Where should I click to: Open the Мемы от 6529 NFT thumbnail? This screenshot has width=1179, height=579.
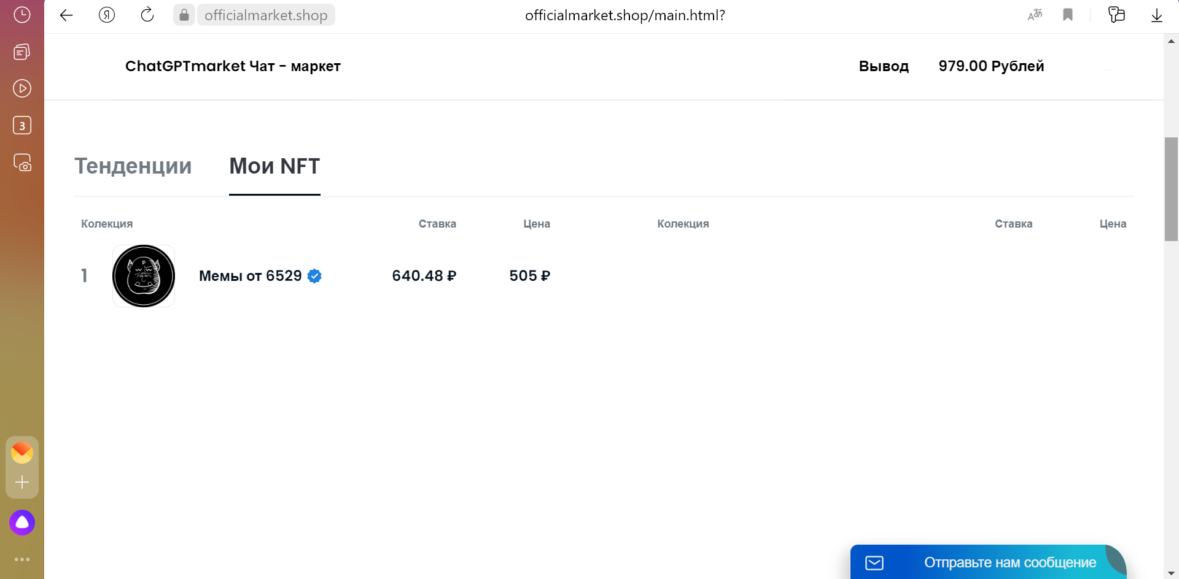point(143,275)
